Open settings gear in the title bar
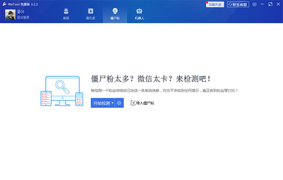The image size is (283, 180). click(254, 4)
